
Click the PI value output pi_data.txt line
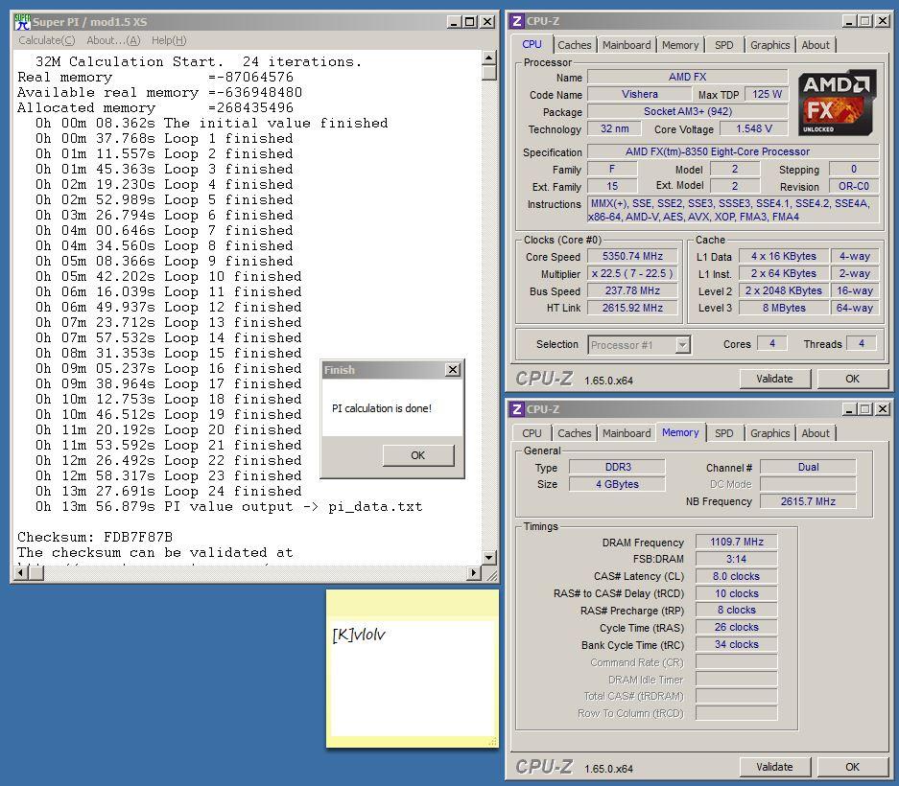pyautogui.click(x=228, y=506)
